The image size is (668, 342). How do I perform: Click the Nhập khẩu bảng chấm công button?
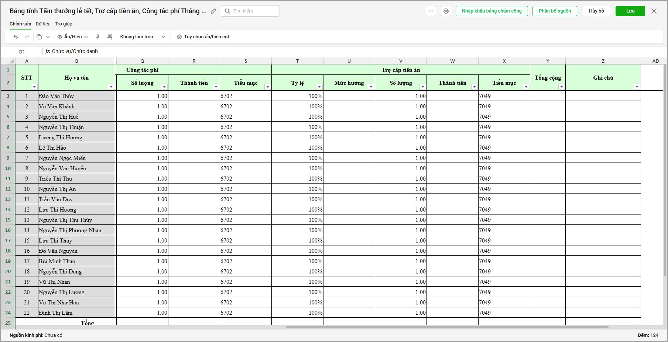[492, 11]
